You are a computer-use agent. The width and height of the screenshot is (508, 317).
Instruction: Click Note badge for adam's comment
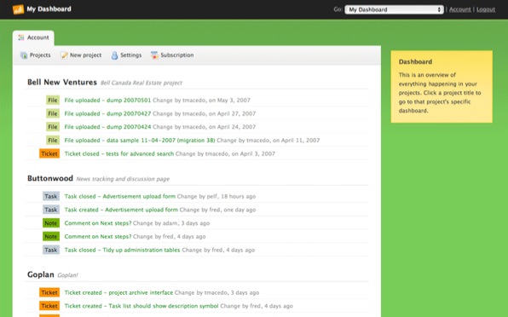tap(51, 223)
